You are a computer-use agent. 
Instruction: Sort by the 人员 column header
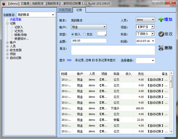(90, 74)
